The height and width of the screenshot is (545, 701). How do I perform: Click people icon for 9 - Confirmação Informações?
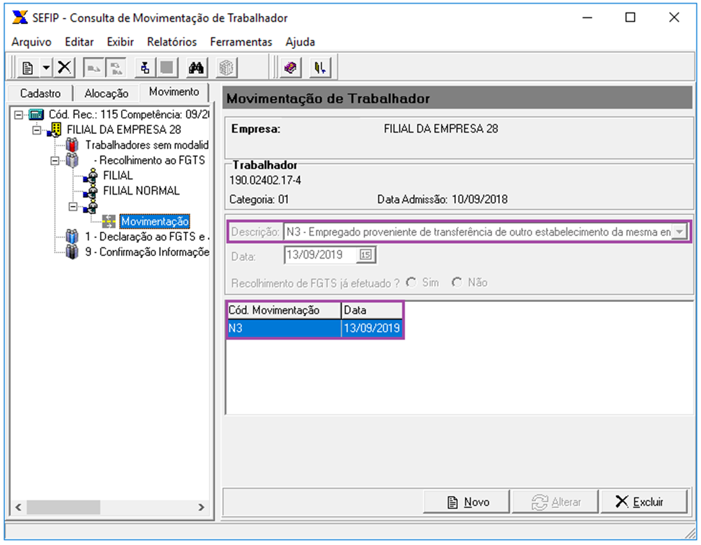[71, 252]
